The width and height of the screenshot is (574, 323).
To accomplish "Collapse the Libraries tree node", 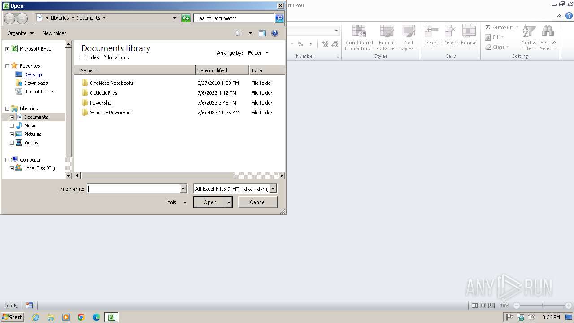I will coord(7,109).
